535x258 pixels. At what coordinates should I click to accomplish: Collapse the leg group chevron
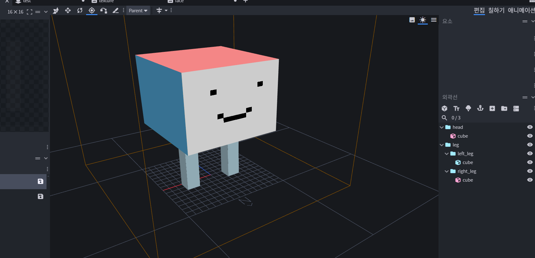pos(442,145)
